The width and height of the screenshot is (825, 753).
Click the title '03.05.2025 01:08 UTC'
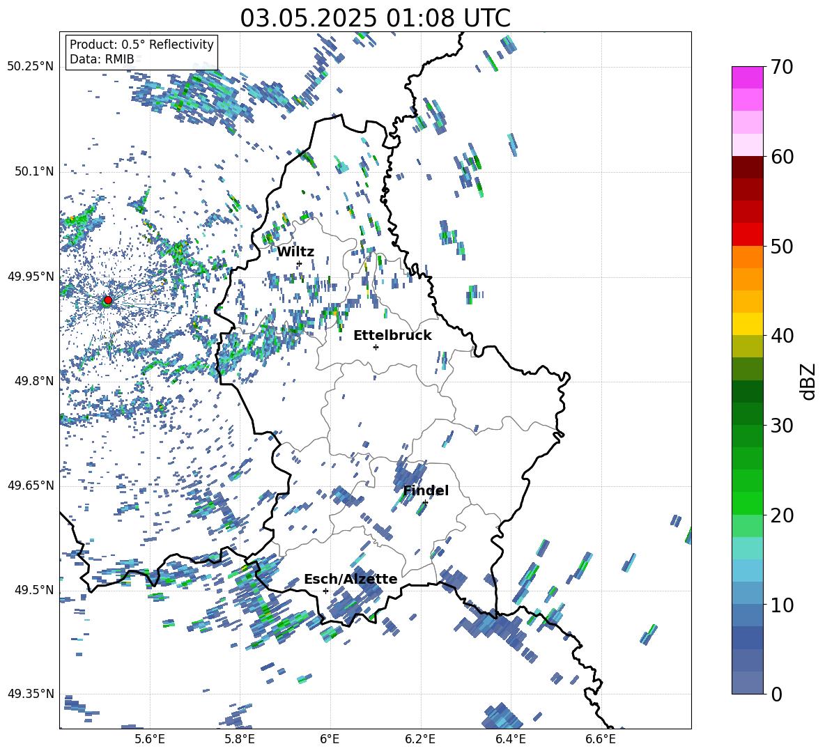(375, 18)
